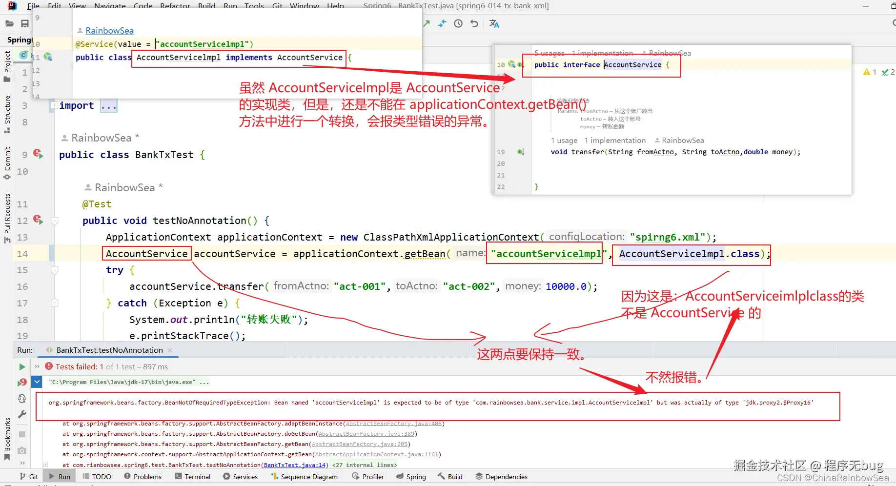Expand the test tree chevrons in Run panel
This screenshot has width=896, height=486.
(x=37, y=366)
